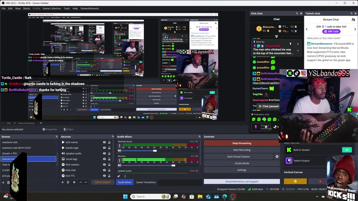The height and width of the screenshot is (201, 358).
Task: Open the Tools menu
Action: (x=67, y=8)
